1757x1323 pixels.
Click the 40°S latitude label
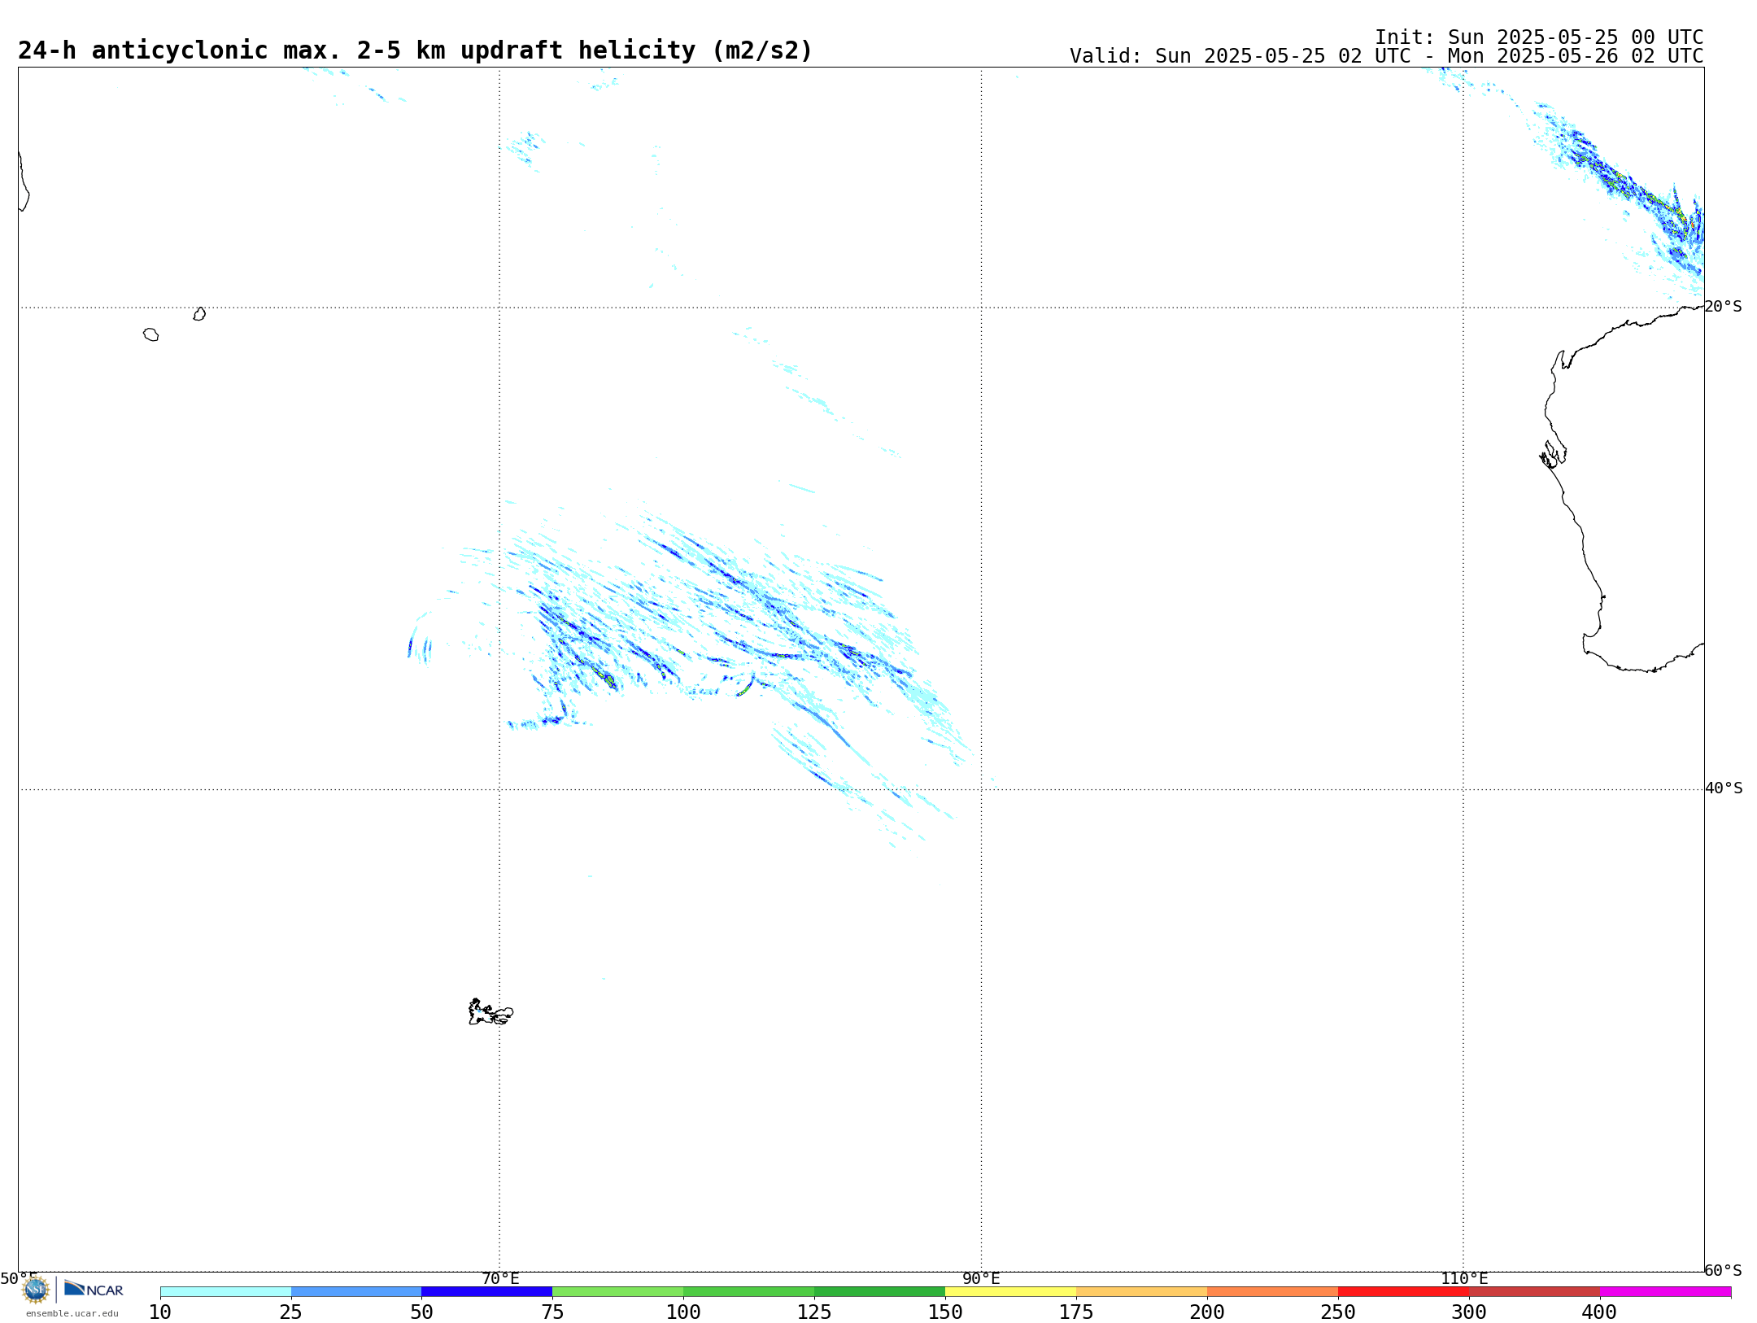pos(1724,788)
